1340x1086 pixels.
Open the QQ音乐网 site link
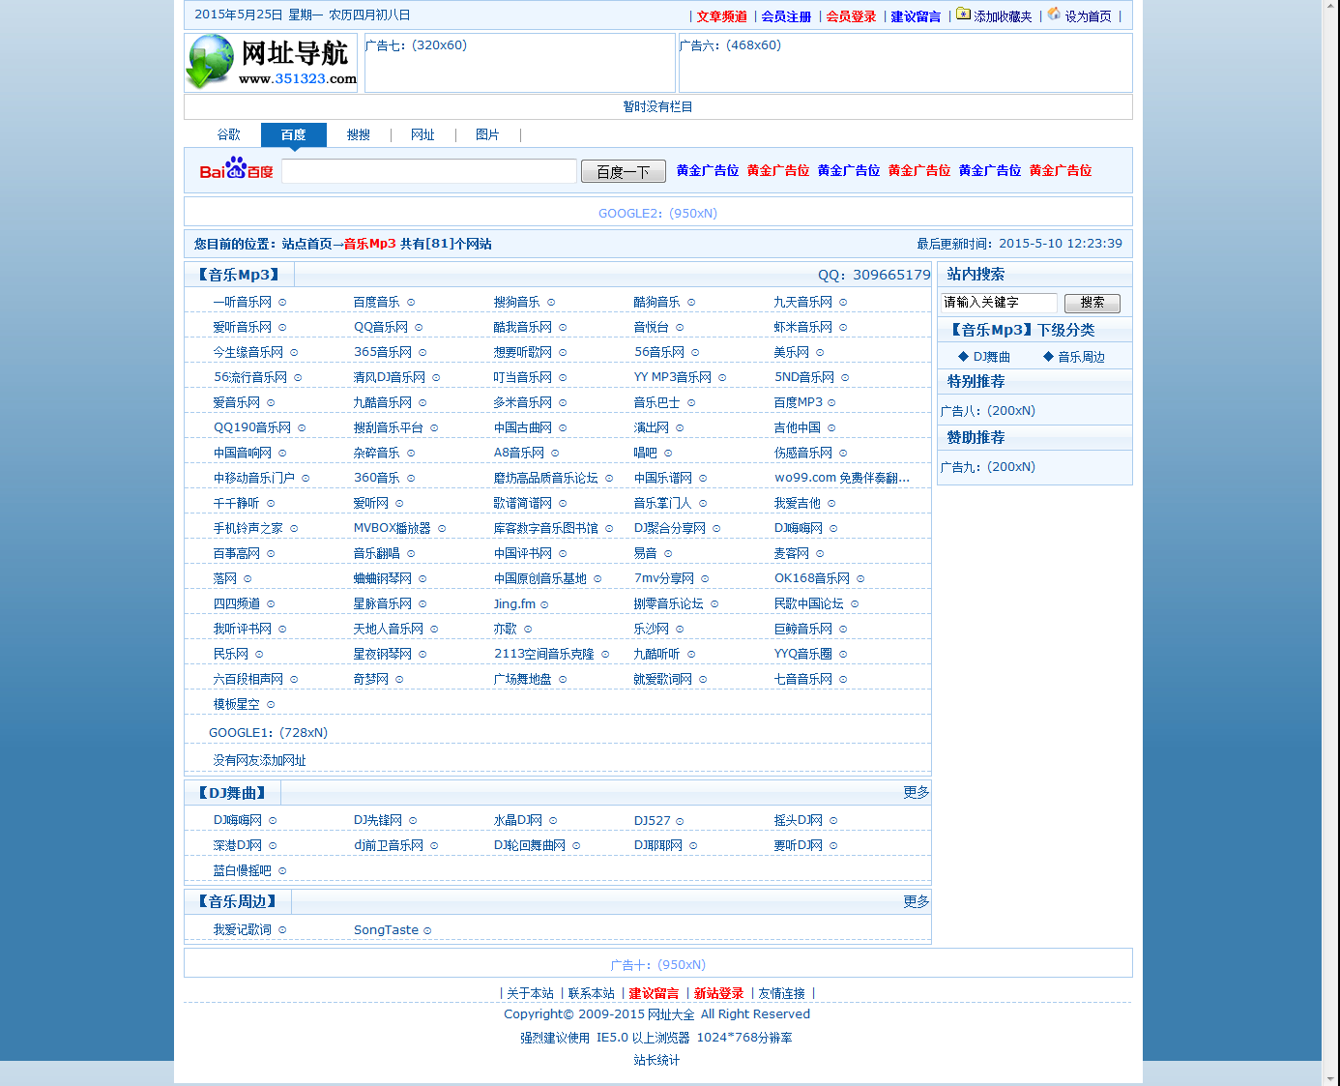coord(382,327)
